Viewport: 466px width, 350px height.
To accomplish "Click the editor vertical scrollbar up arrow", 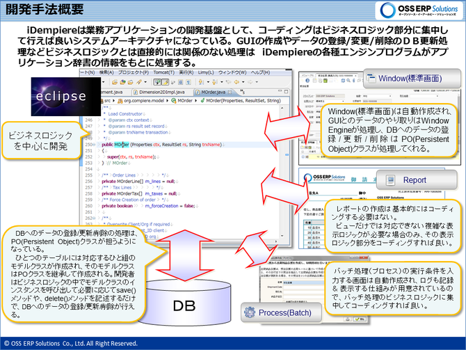I will 282,108.
